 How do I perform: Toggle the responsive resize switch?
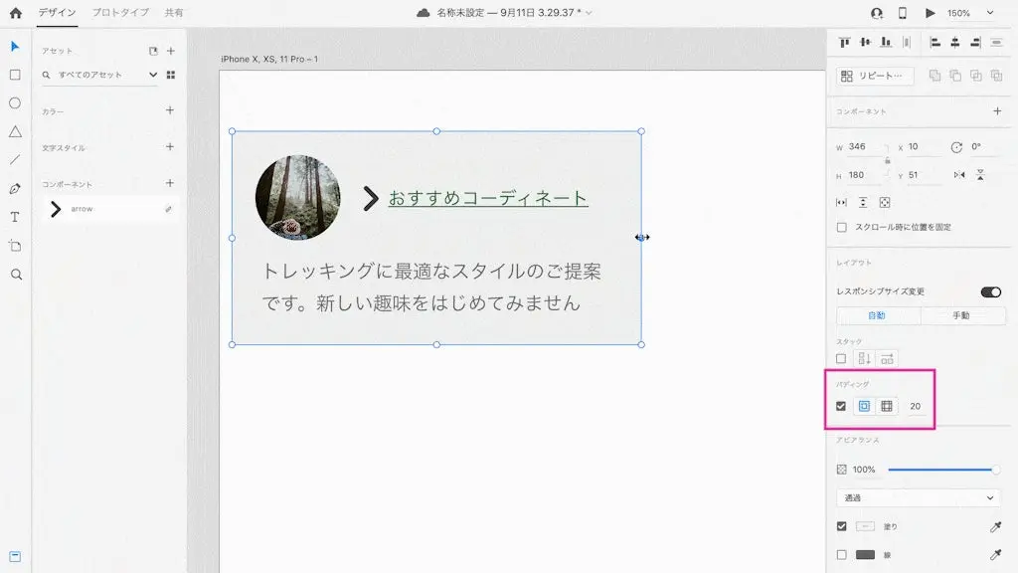coord(990,291)
